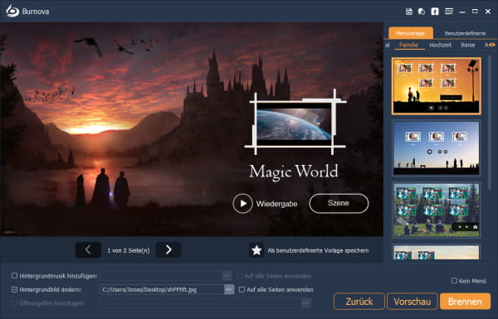Click the Wiedergabe play circle icon

[x=242, y=204]
